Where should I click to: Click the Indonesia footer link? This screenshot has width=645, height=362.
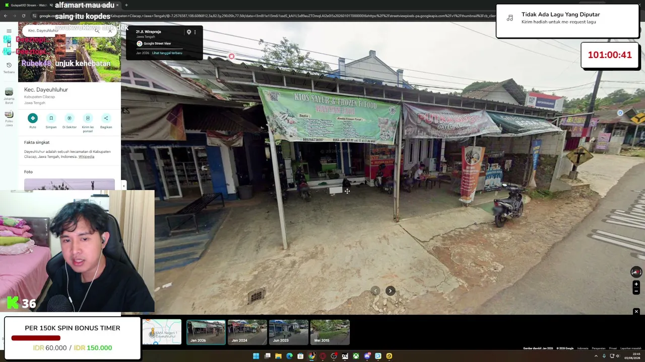[x=583, y=348]
